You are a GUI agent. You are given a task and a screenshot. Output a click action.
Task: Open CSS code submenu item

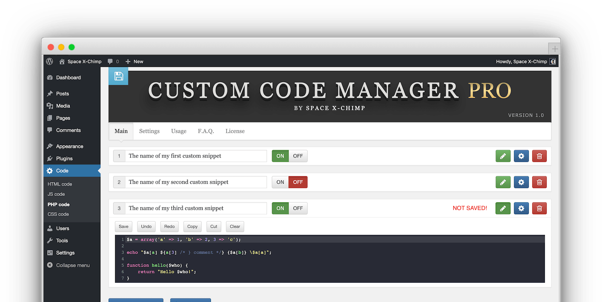point(58,214)
